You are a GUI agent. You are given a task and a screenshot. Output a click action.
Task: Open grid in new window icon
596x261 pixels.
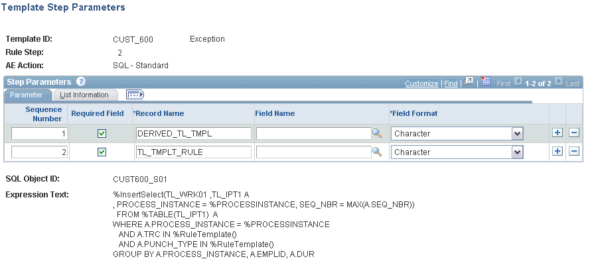point(469,81)
